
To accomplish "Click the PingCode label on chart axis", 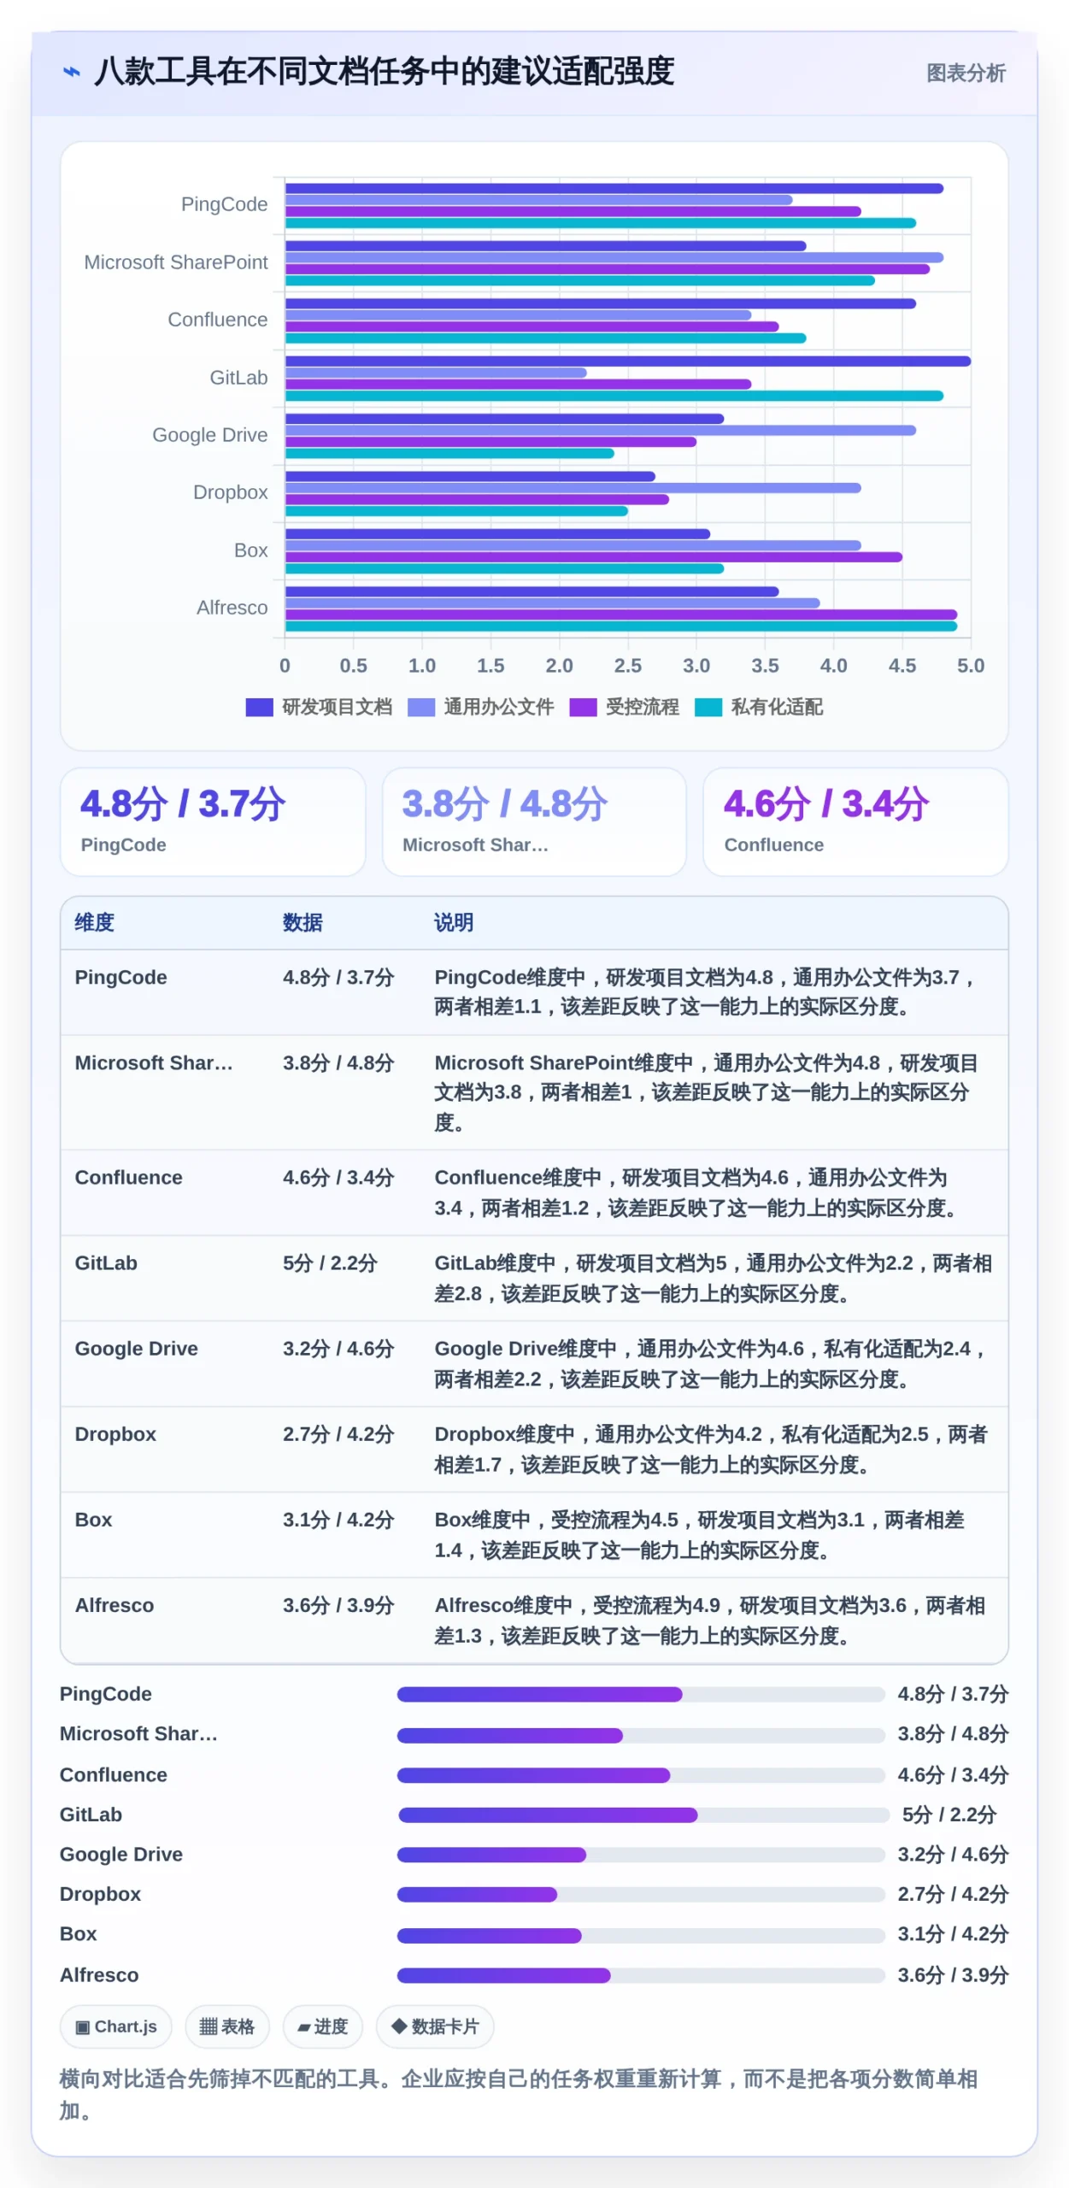I will click(224, 204).
